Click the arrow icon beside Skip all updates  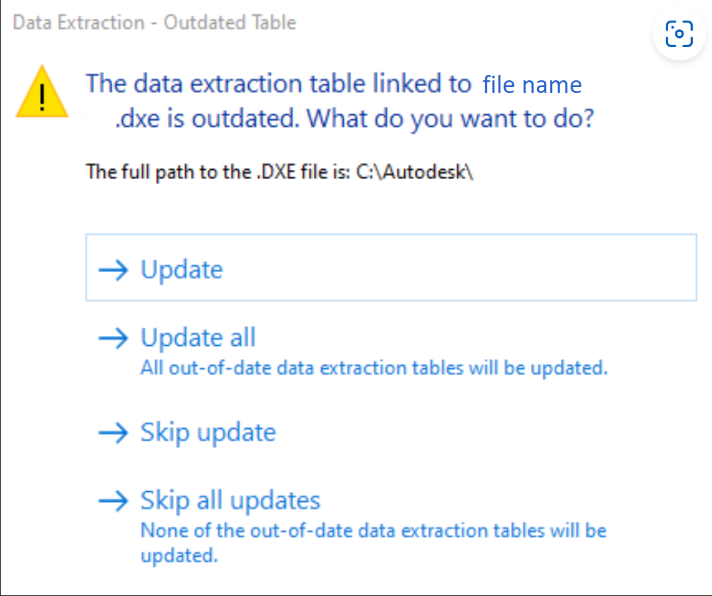[113, 501]
